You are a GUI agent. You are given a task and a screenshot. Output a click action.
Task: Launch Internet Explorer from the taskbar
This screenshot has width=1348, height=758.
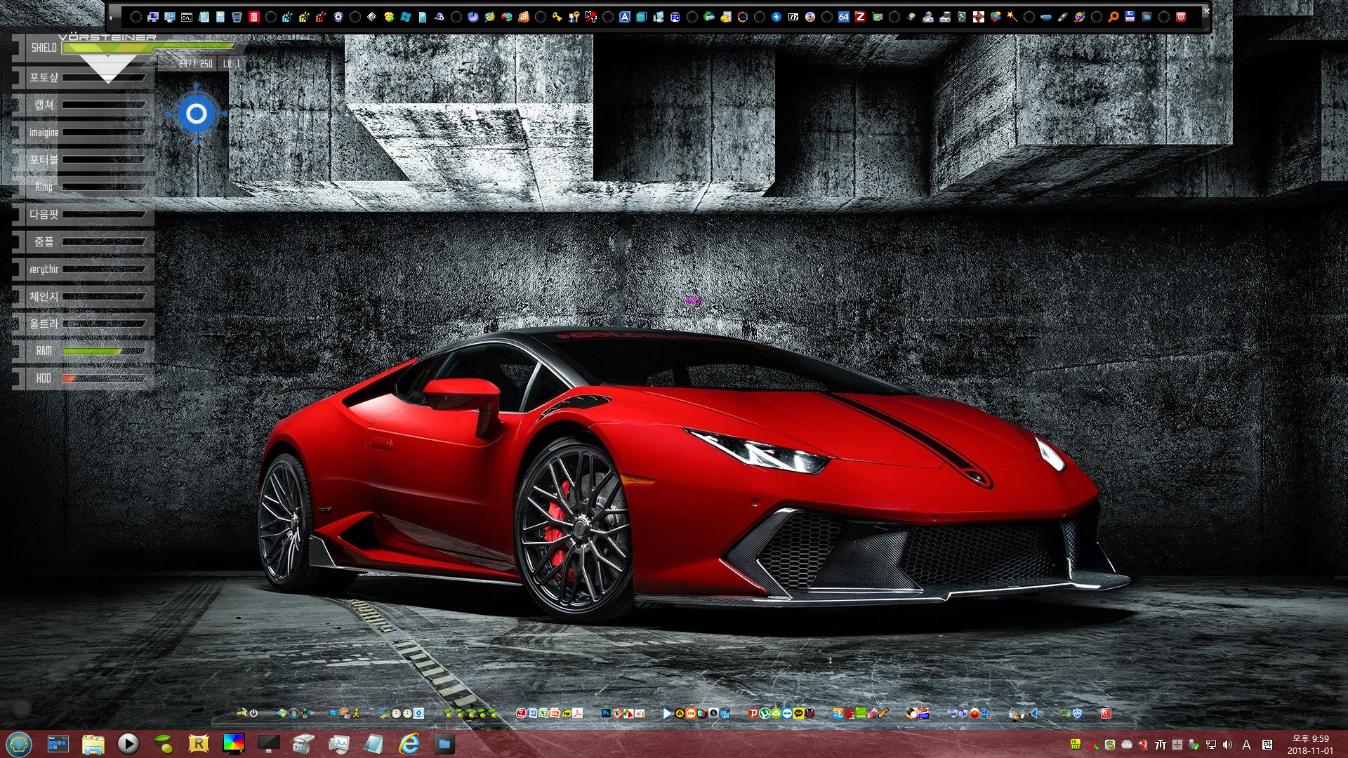click(x=409, y=744)
